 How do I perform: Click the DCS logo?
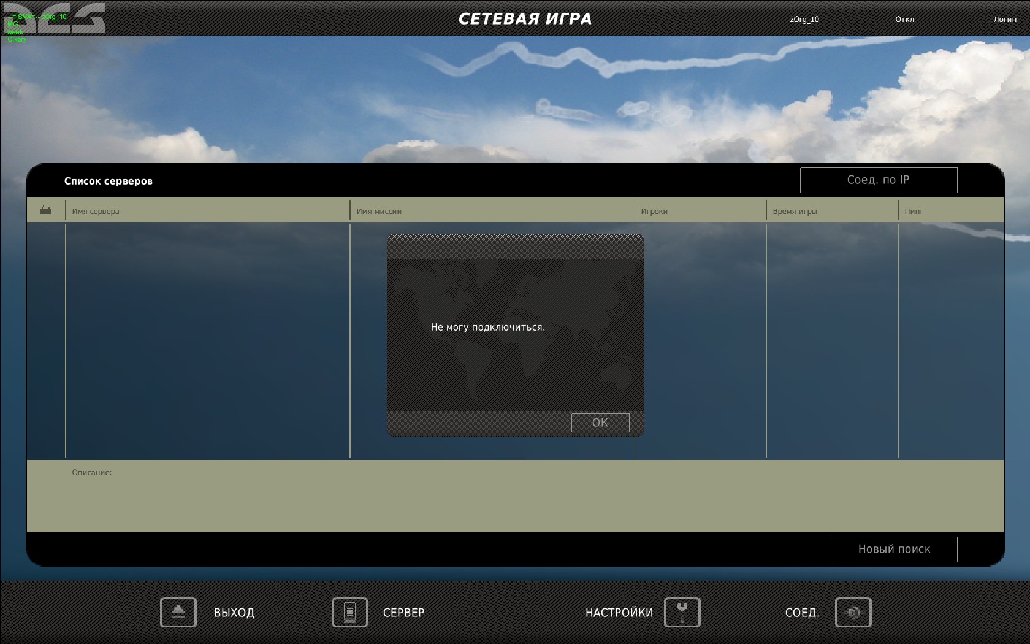(x=54, y=18)
